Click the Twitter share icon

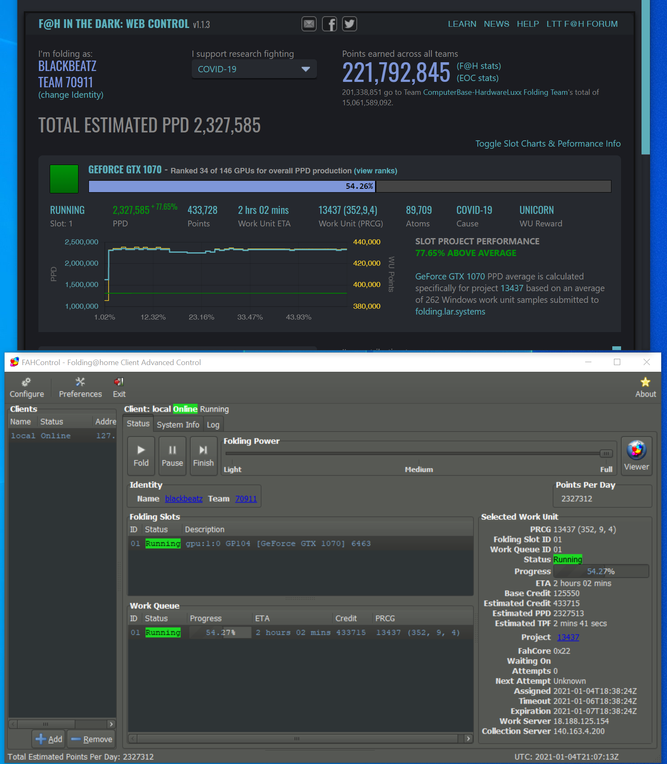tap(350, 24)
